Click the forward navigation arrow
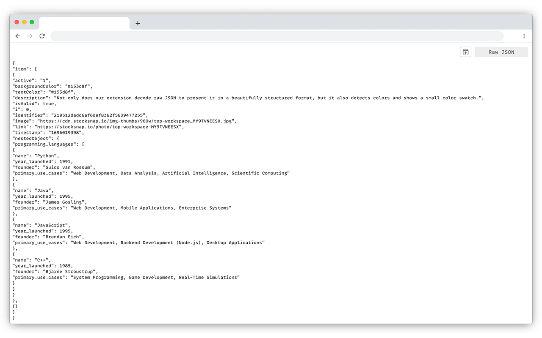542x338 pixels. tap(30, 36)
